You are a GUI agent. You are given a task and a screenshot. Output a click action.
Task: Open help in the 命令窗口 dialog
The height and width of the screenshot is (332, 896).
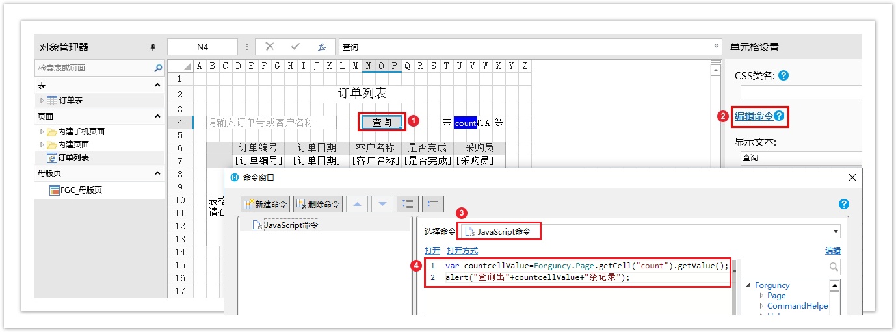point(844,204)
